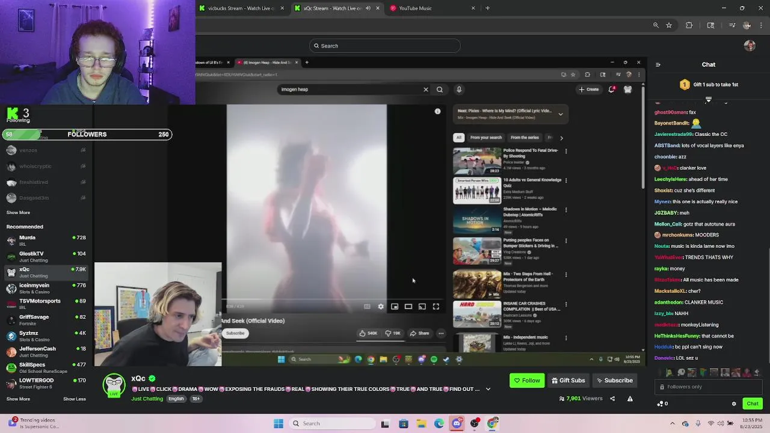
Task: Click the report warning triangle icon
Action: [x=630, y=399]
